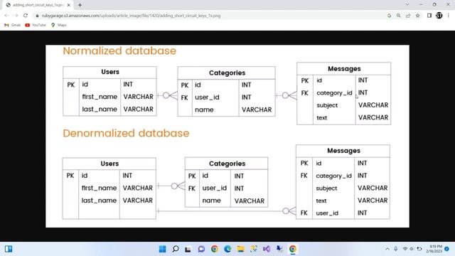
Task: Open the Google Lens icon in address bar
Action: (389, 16)
